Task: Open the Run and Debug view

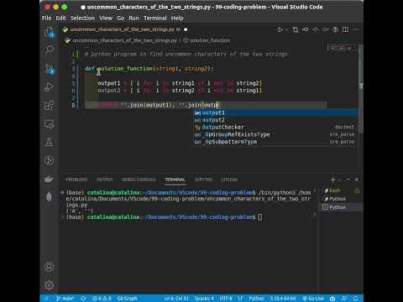Action: 50,87
